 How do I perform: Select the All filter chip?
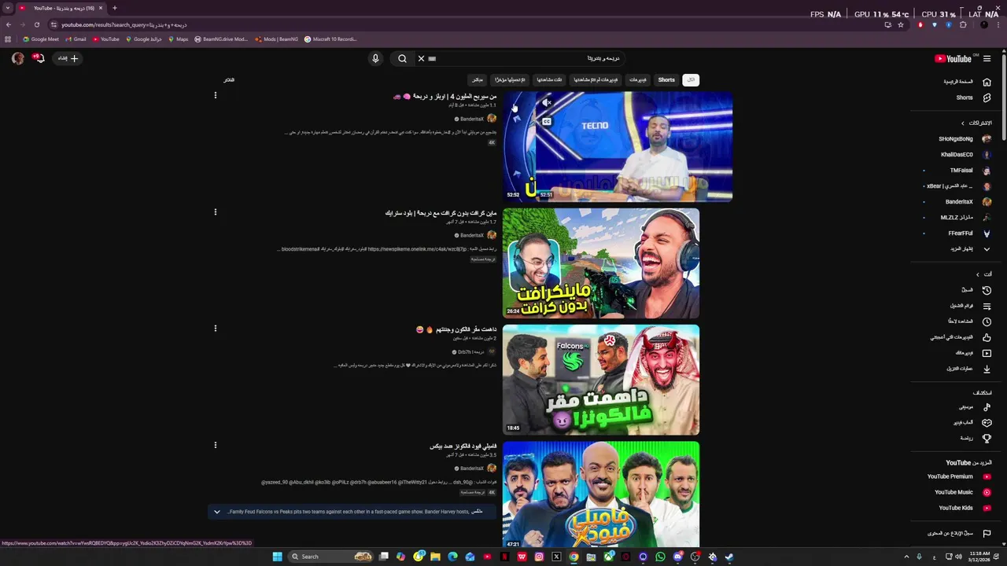pyautogui.click(x=691, y=79)
